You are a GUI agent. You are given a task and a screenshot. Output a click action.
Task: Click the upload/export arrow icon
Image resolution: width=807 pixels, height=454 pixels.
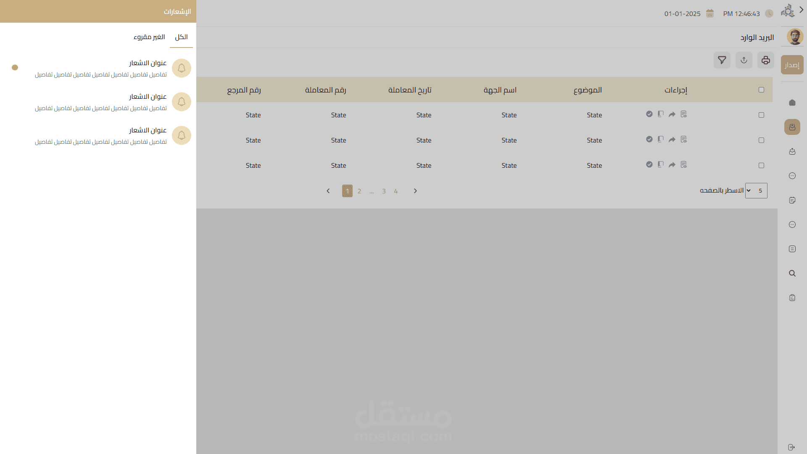744,60
